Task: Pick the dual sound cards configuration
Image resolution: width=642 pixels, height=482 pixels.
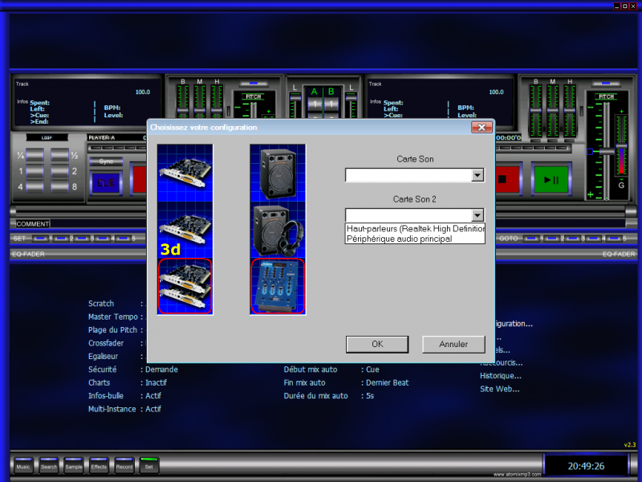Action: tap(185, 285)
